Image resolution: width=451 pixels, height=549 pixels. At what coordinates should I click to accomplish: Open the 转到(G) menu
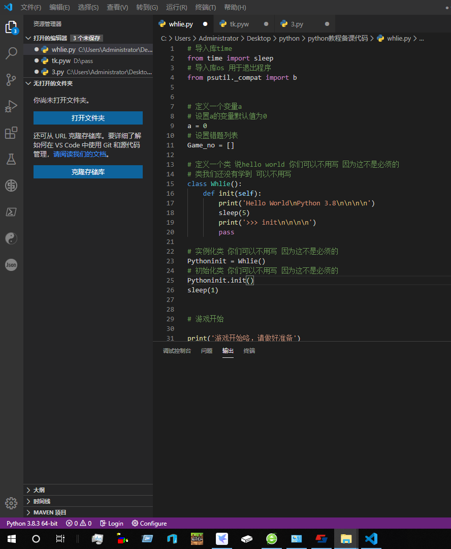147,7
